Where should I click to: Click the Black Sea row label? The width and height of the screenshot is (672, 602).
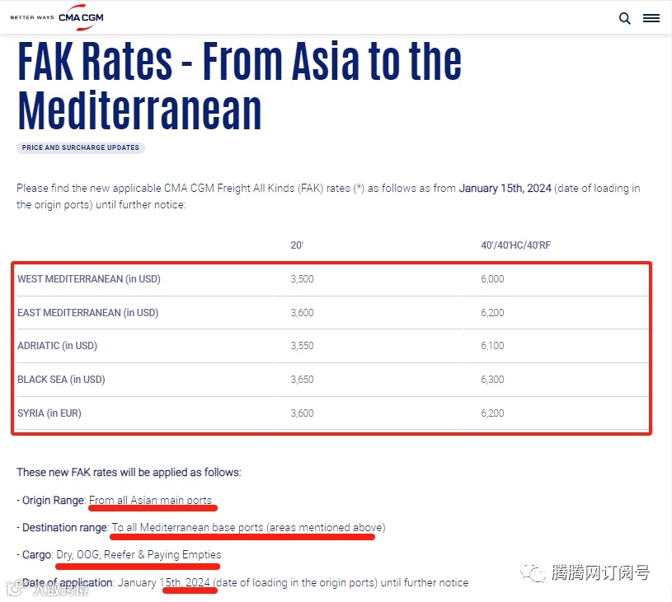[61, 380]
